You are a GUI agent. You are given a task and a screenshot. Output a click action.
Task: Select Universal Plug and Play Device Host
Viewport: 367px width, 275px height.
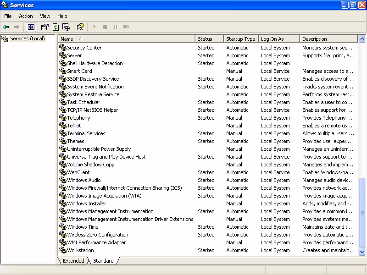click(x=106, y=157)
